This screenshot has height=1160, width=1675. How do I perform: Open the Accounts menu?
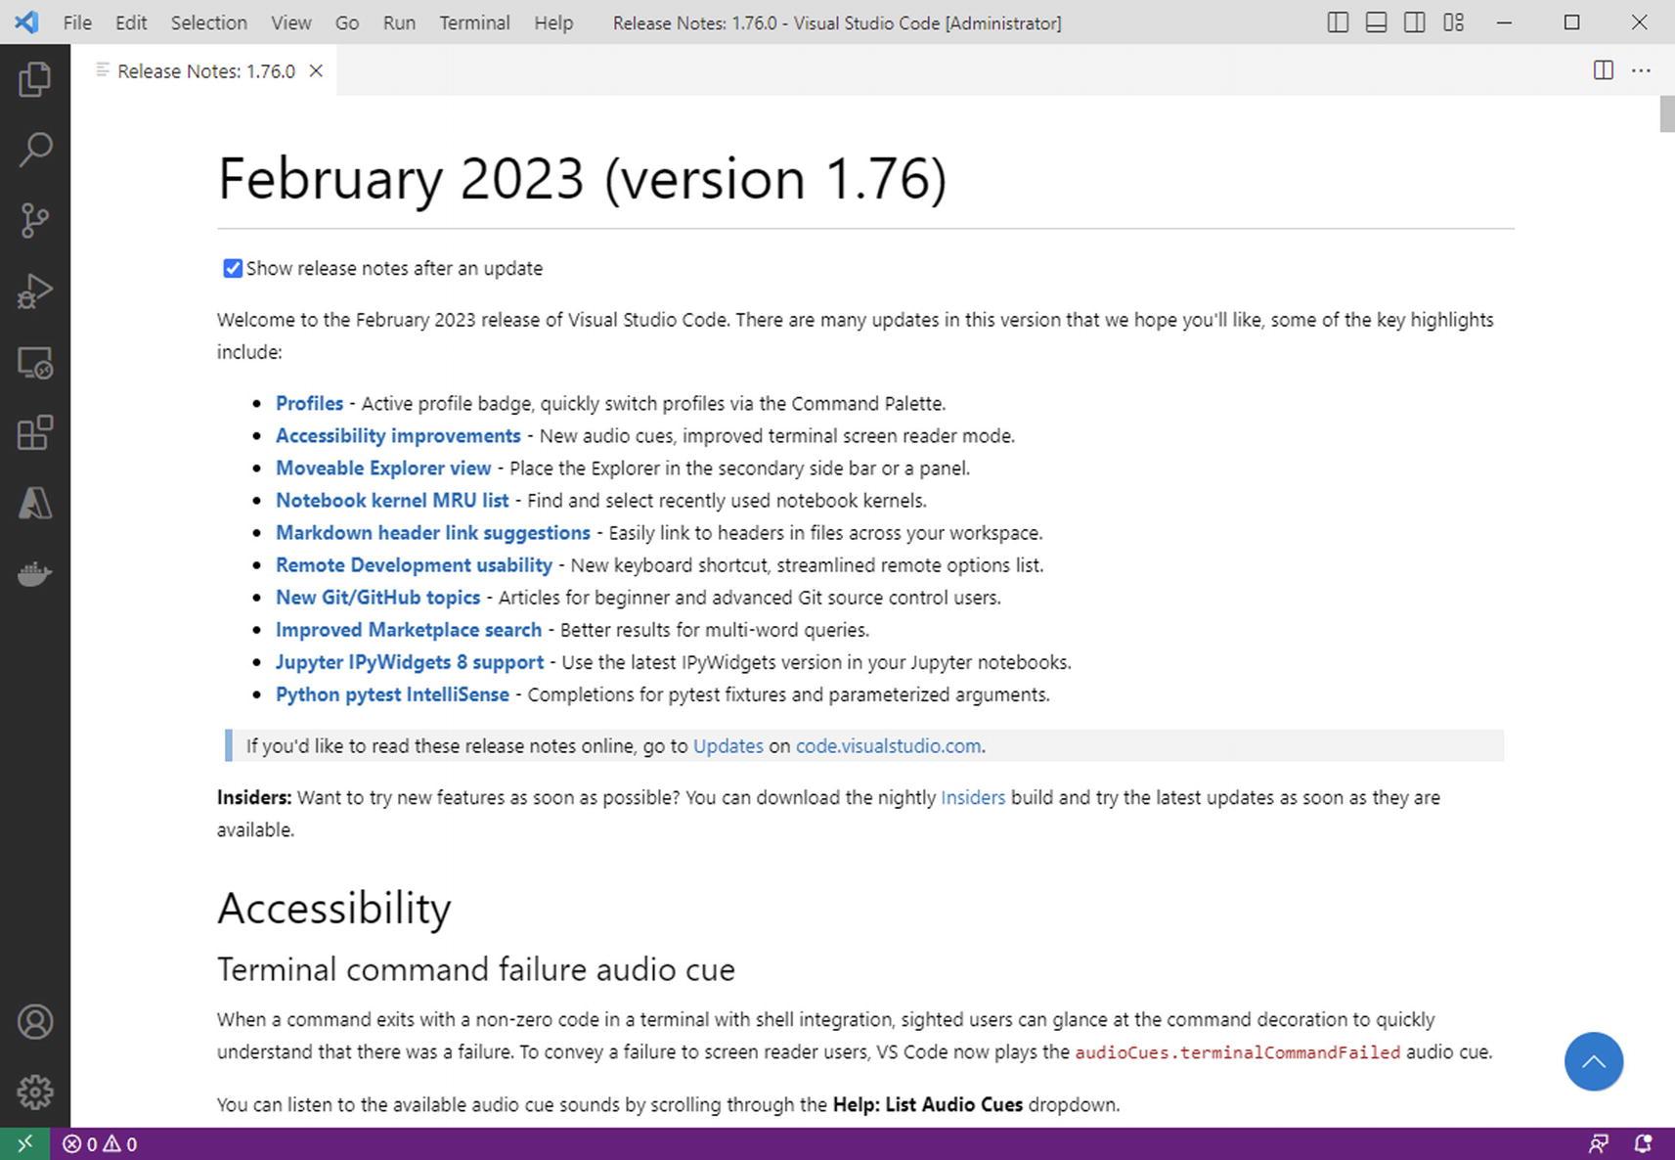click(35, 1022)
